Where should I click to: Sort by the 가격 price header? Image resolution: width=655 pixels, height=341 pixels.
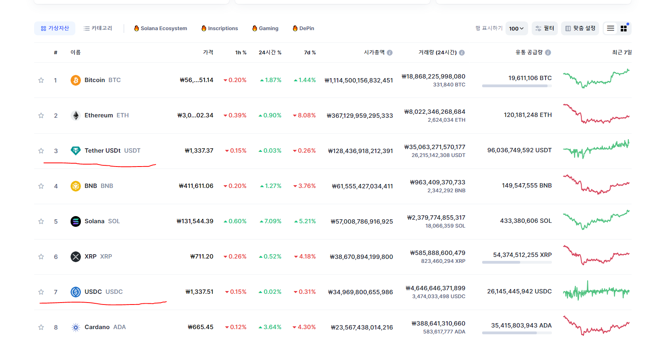click(x=208, y=52)
